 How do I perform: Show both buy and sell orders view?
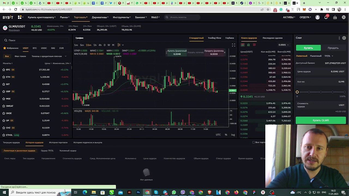242,45
